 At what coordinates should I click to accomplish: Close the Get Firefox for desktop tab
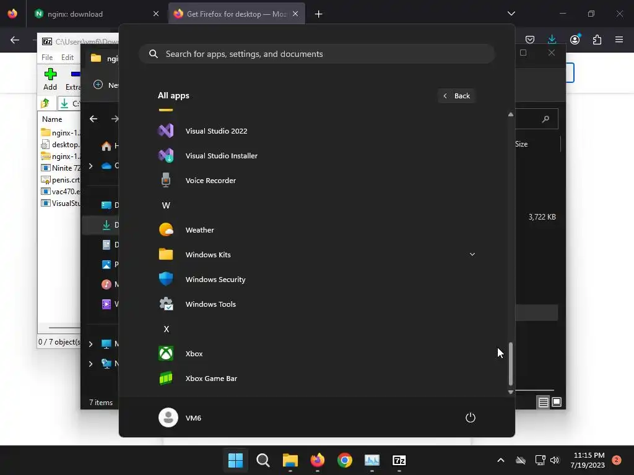(295, 14)
